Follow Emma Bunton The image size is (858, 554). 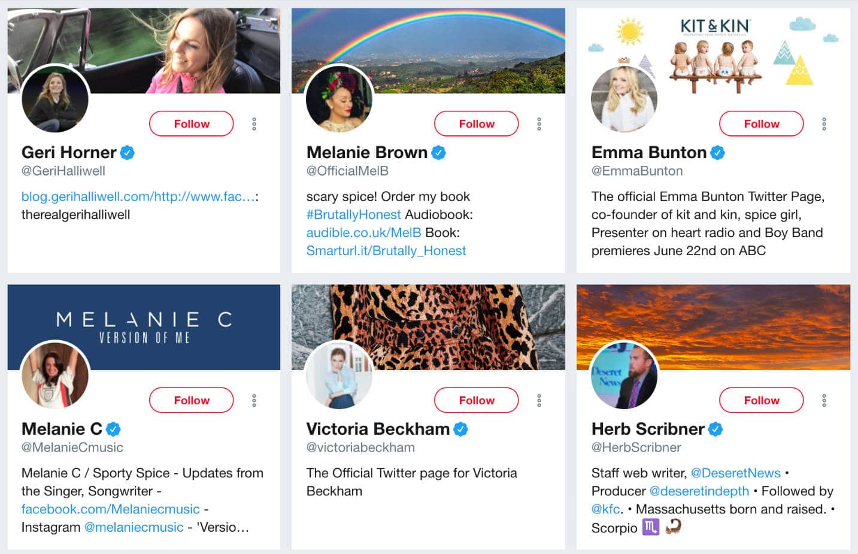point(761,124)
